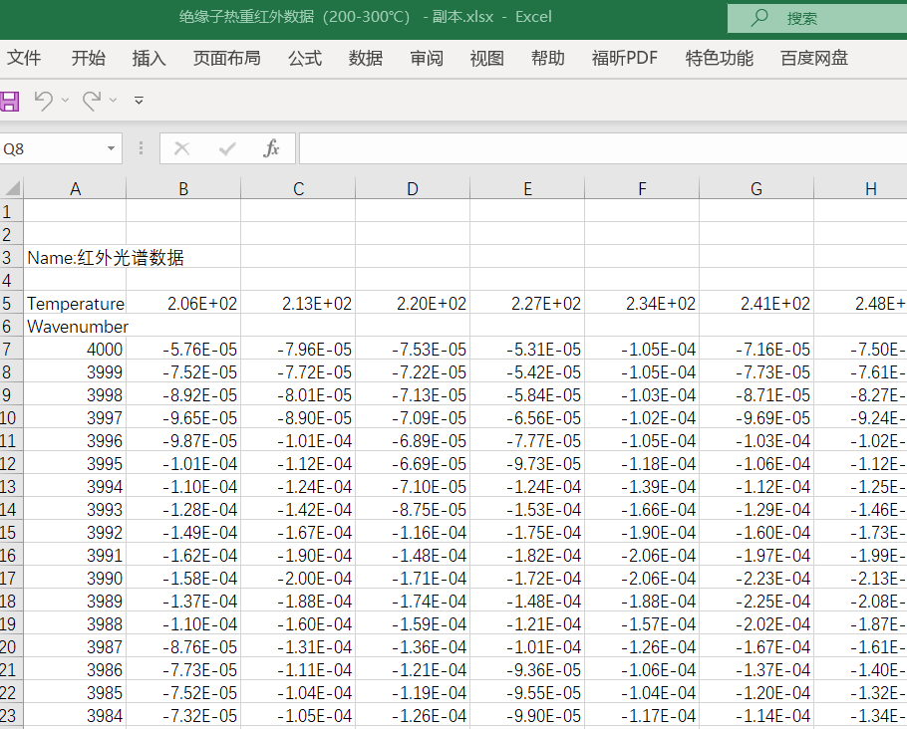The image size is (907, 729).
Task: Expand the Name Box dropdown arrow
Action: (x=111, y=149)
